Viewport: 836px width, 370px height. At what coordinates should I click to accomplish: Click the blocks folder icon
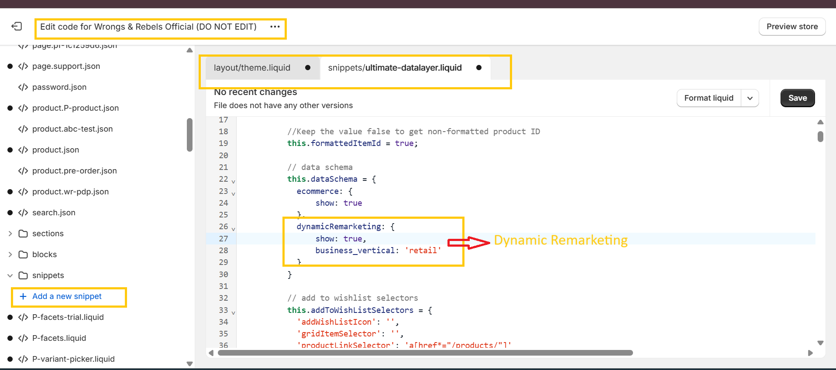[x=23, y=255]
